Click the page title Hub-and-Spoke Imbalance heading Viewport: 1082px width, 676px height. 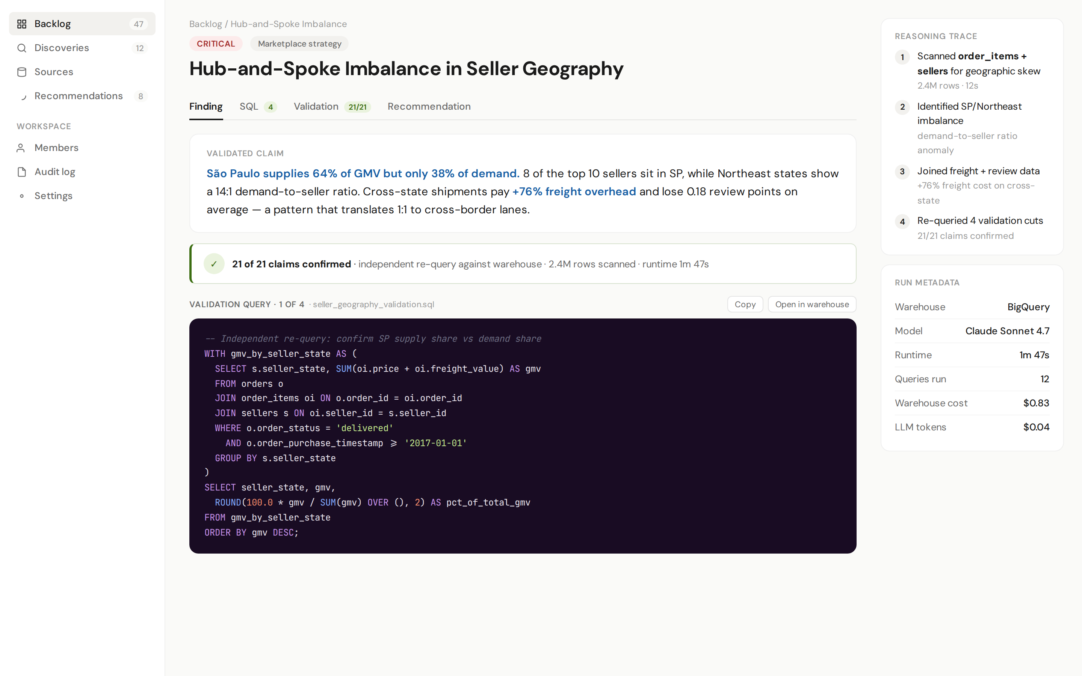coord(406,69)
